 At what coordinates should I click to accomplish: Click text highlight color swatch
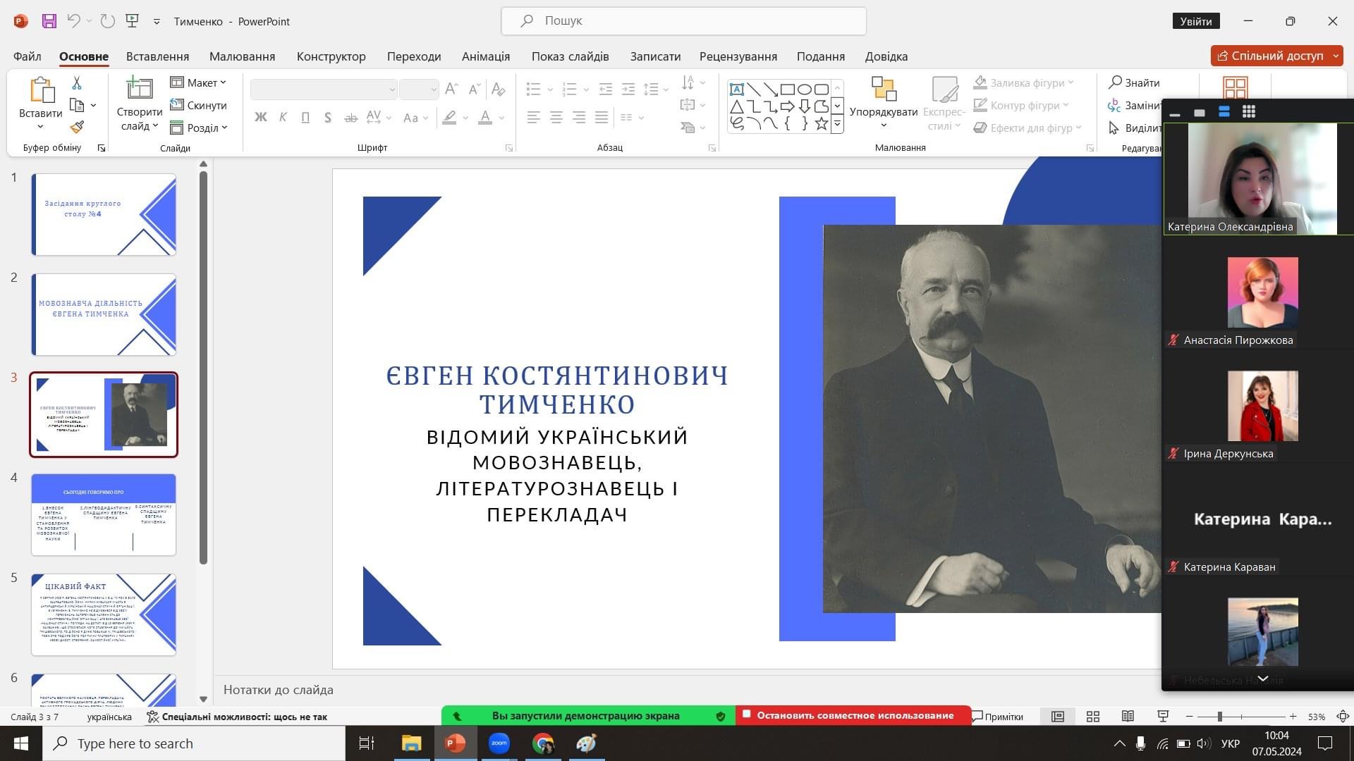[449, 118]
